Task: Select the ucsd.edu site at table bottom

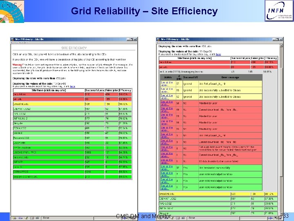Action: pyautogui.click(x=49, y=177)
